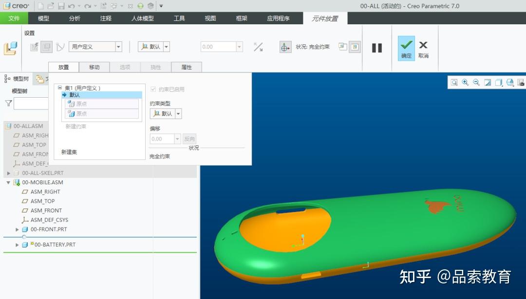Open the 视图 ribbon tab

[209, 18]
